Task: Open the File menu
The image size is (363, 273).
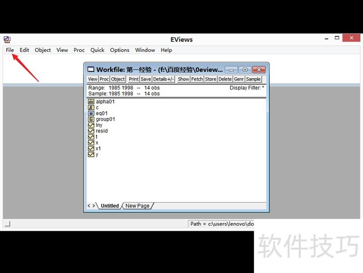Action: (10, 50)
